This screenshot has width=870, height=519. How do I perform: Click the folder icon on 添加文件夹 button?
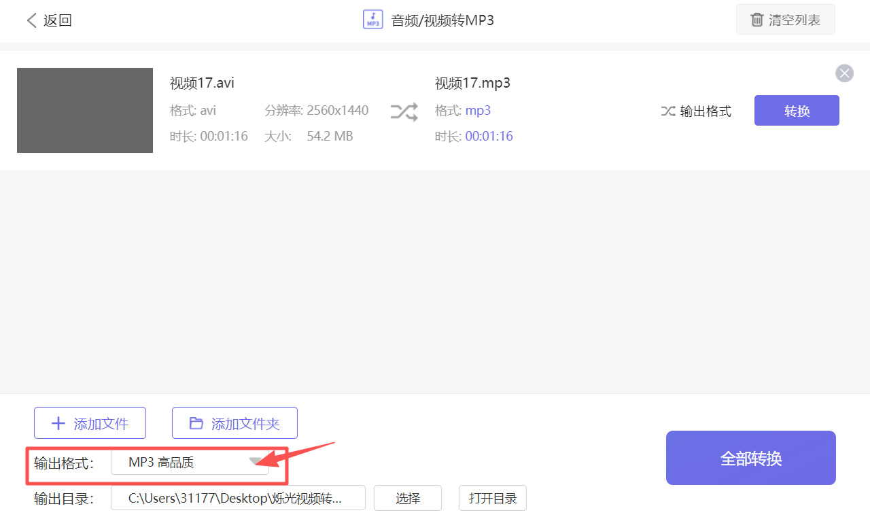pyautogui.click(x=196, y=423)
